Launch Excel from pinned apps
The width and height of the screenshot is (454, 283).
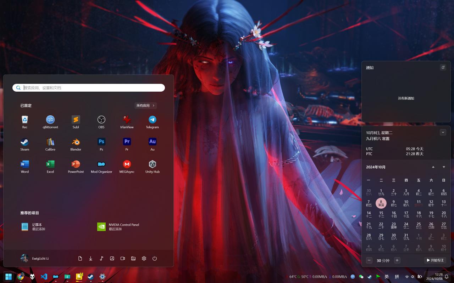pyautogui.click(x=50, y=167)
